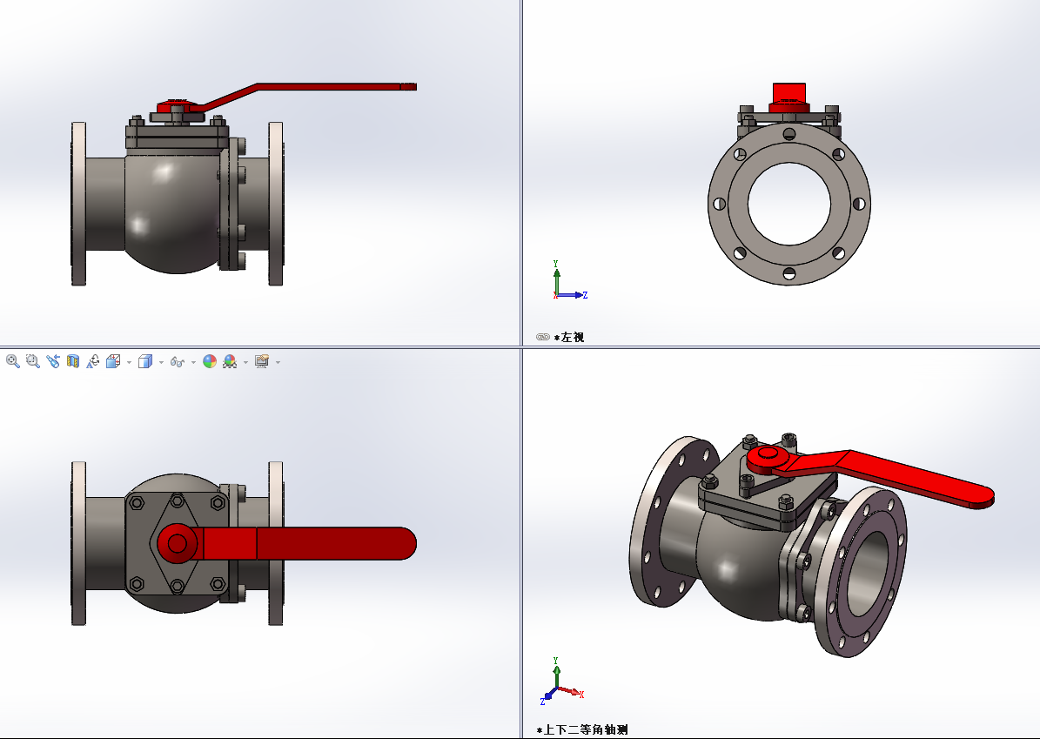Expand the View Settings dropdown arrow

[278, 362]
